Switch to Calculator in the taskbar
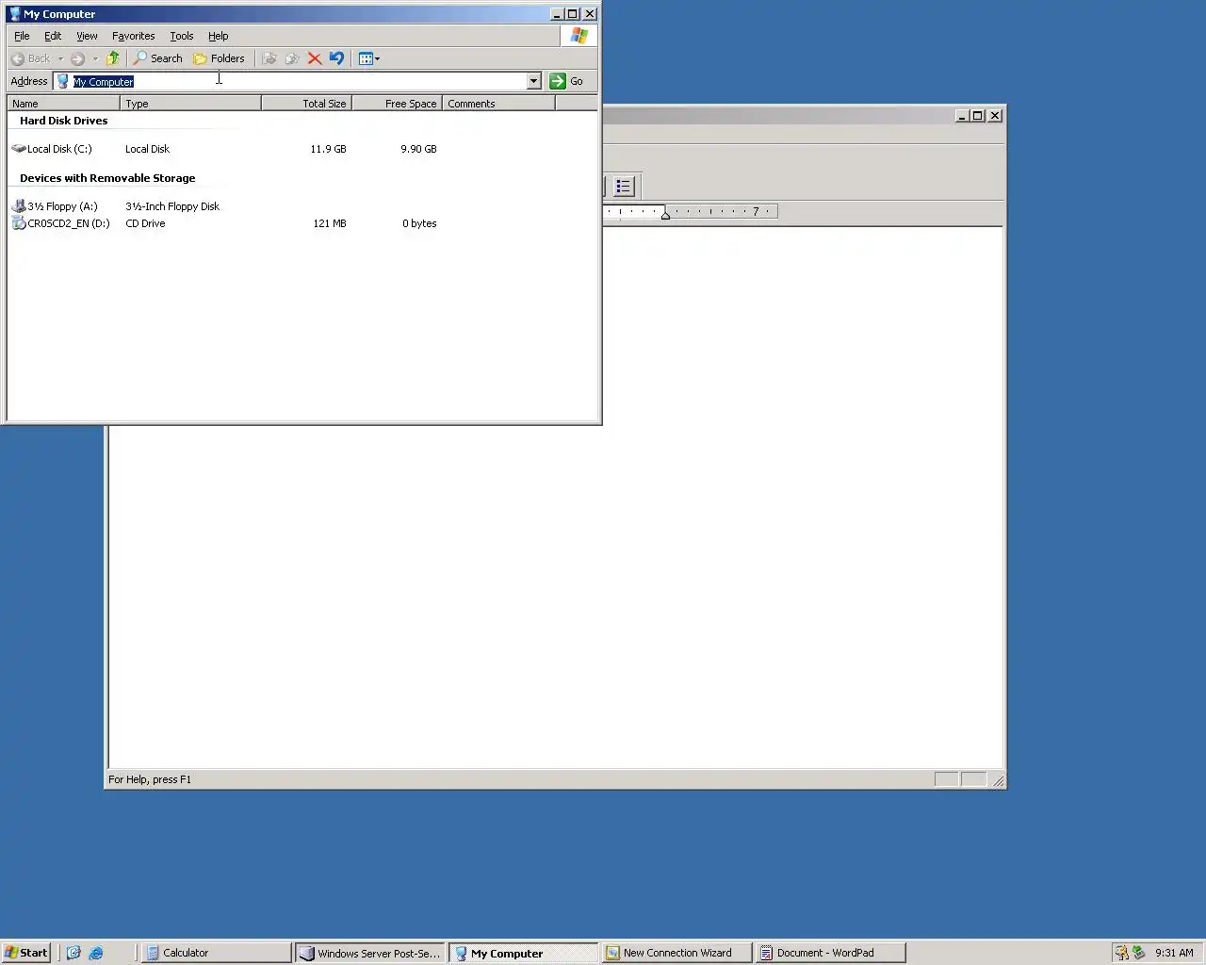This screenshot has height=965, width=1206. 216,953
